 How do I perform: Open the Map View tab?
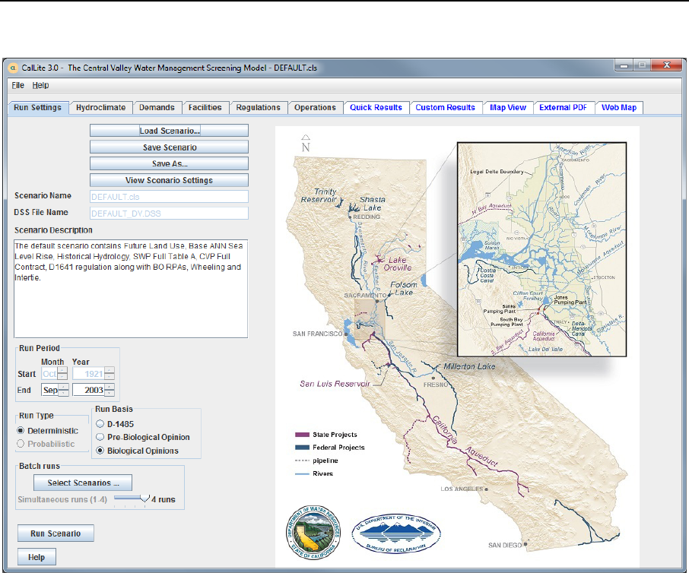pos(508,108)
